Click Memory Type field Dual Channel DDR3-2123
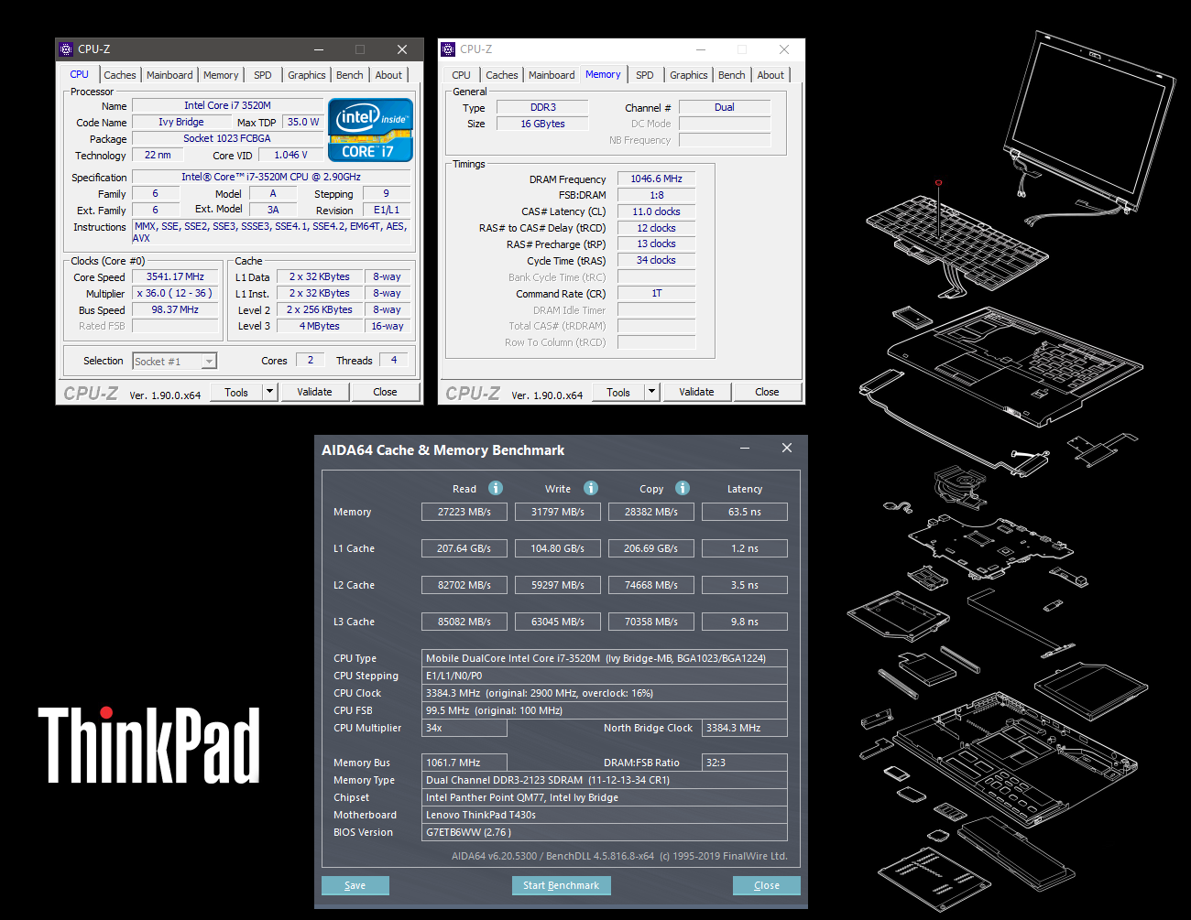Screen dimensions: 1191x920 [605, 780]
